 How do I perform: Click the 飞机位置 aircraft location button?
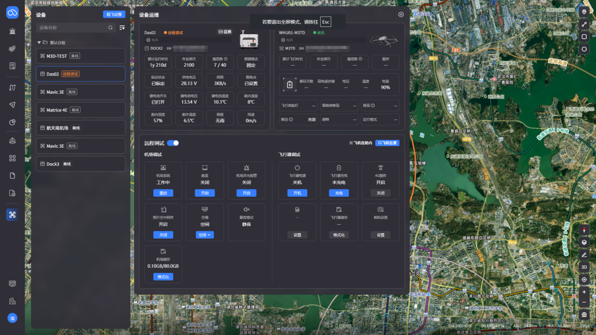pos(387,143)
